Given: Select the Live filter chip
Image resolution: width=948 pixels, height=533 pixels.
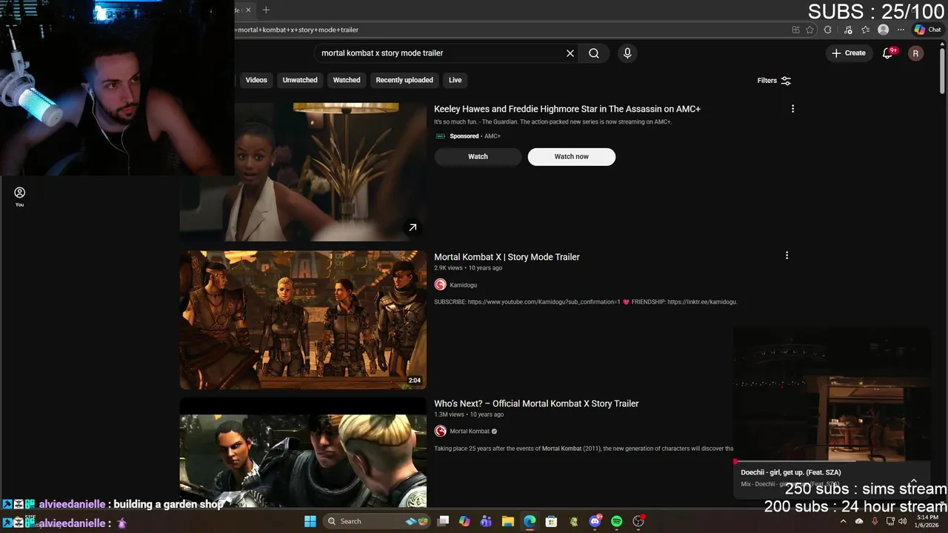Looking at the screenshot, I should point(455,80).
